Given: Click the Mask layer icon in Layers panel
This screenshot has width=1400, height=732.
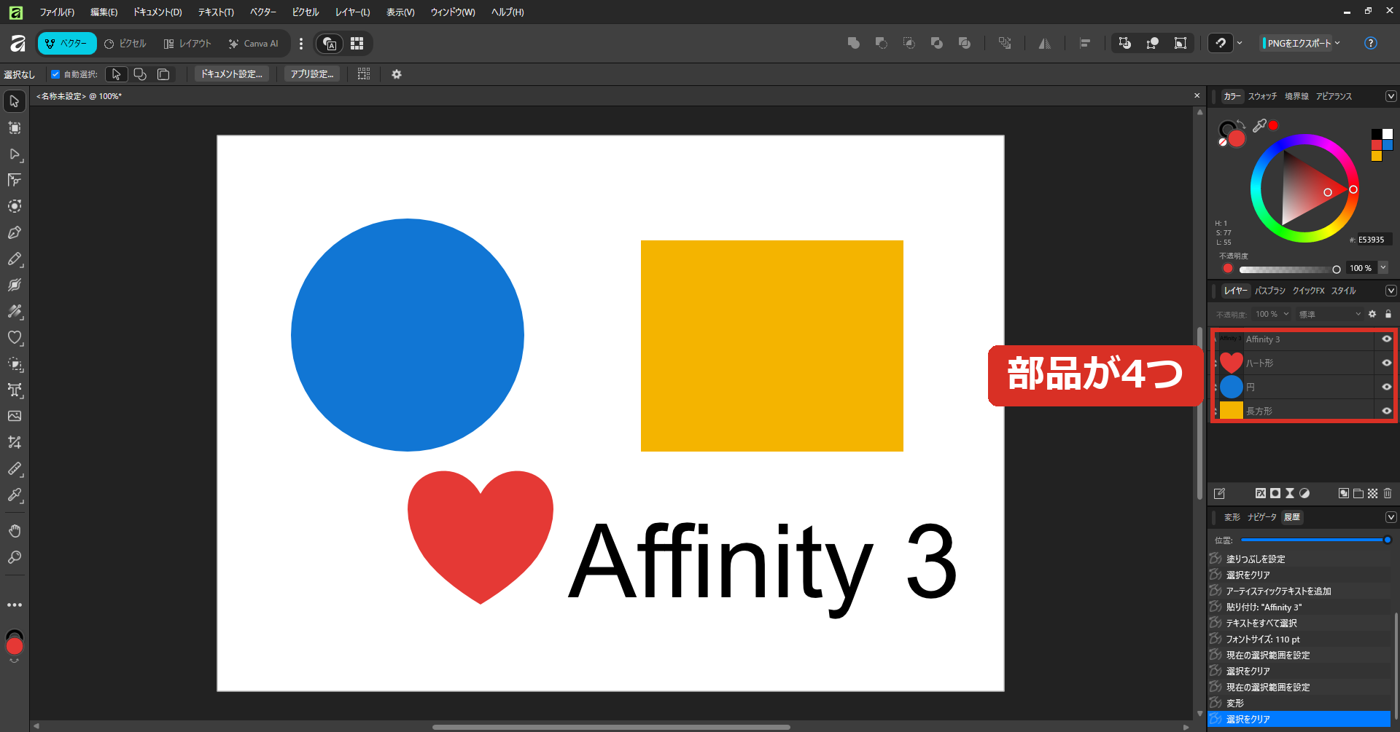Looking at the screenshot, I should [1275, 493].
